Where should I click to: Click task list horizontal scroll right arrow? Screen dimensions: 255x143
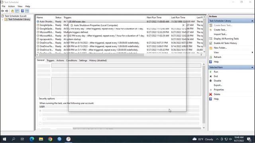(201, 55)
